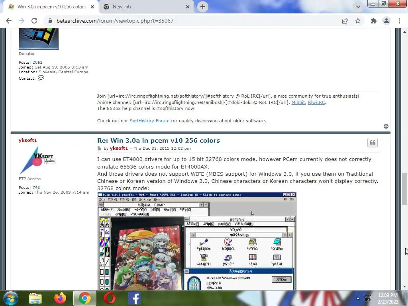Bookmark this page with the star

point(358,21)
